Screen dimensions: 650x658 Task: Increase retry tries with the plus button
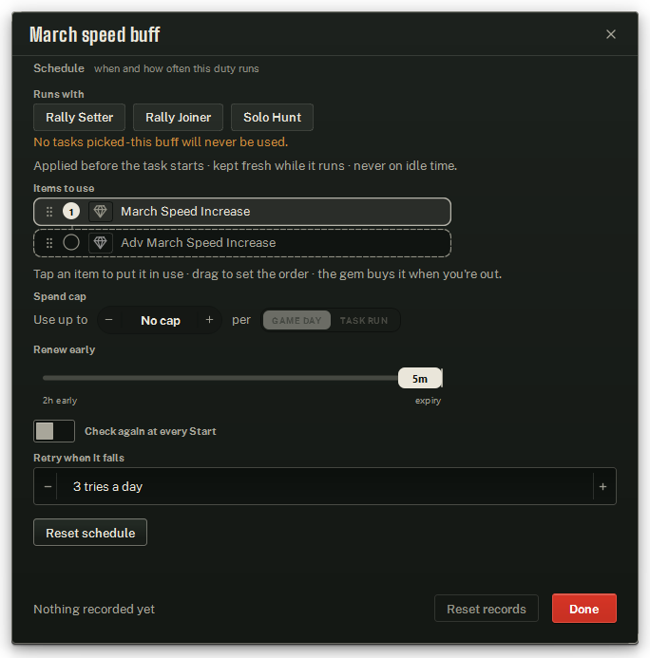point(603,486)
